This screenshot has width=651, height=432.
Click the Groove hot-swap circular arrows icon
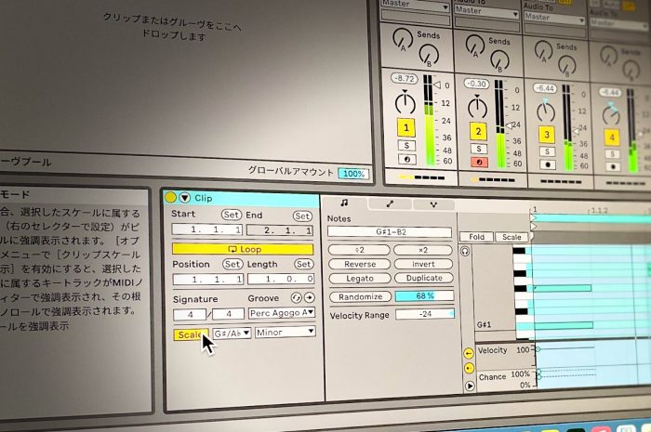click(x=296, y=297)
